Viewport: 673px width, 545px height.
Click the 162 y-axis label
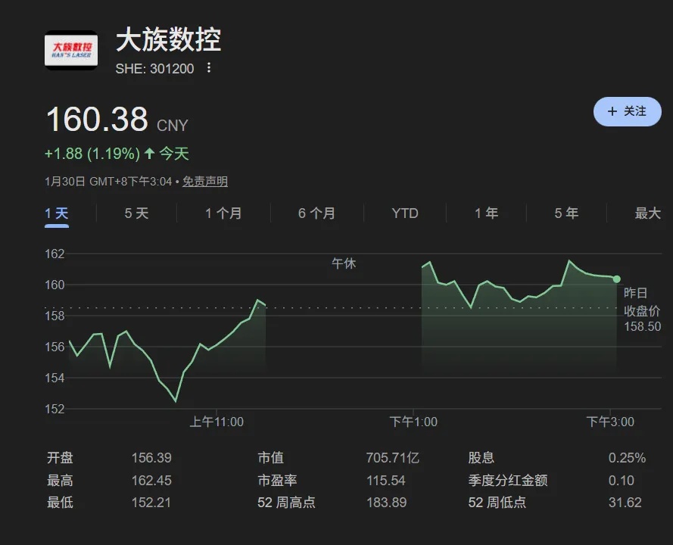click(x=55, y=254)
